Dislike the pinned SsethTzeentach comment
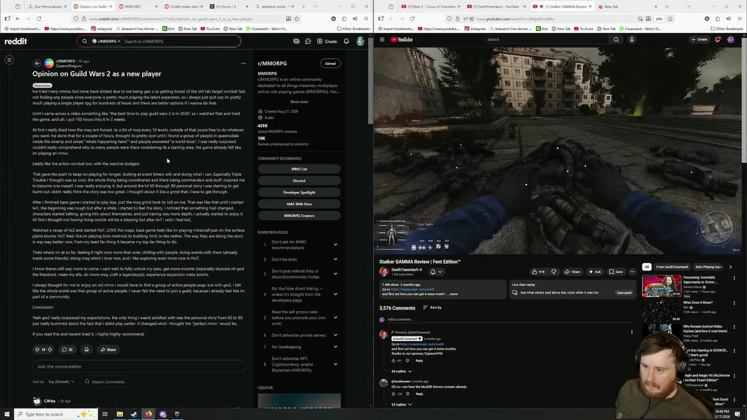 (407, 360)
